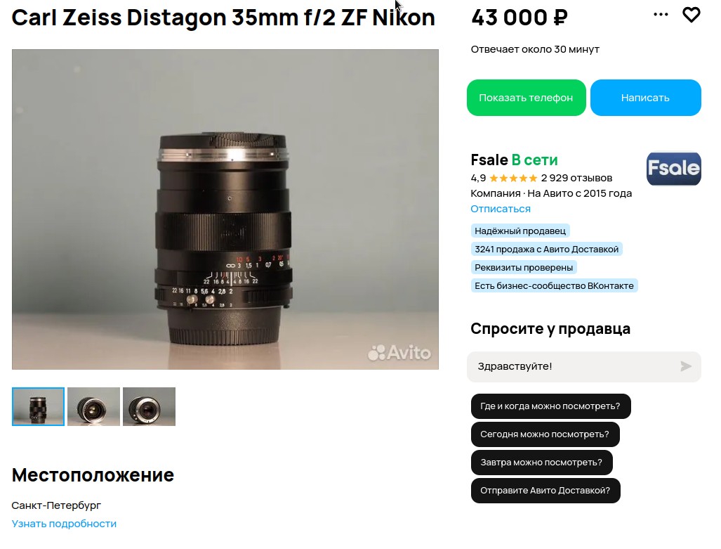Click the blue Написать button
Viewport: 721px width, 549px height.
(x=646, y=98)
